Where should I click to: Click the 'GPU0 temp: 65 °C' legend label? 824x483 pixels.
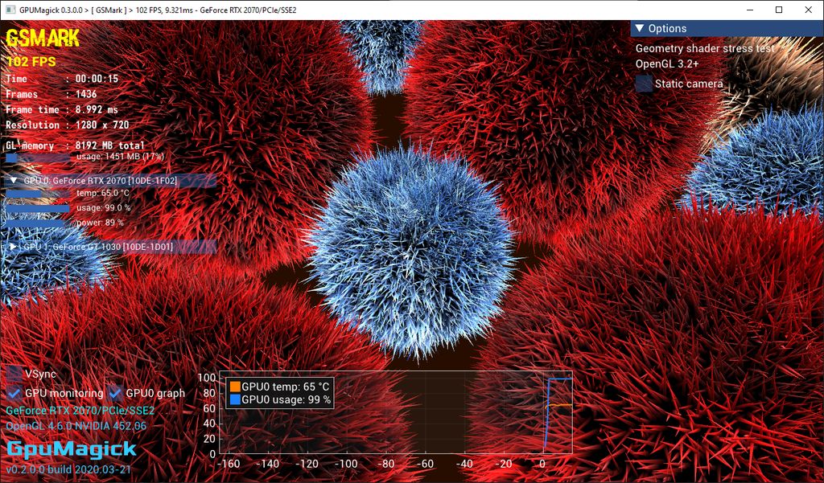click(286, 387)
